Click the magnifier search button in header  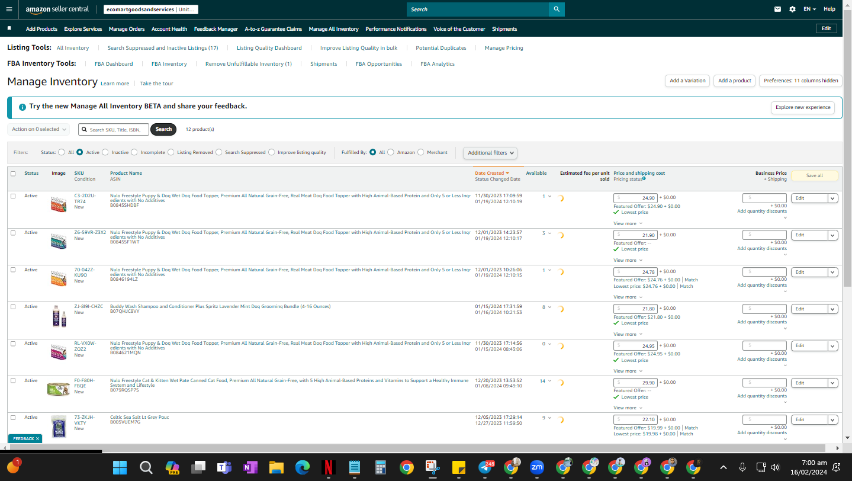point(557,9)
